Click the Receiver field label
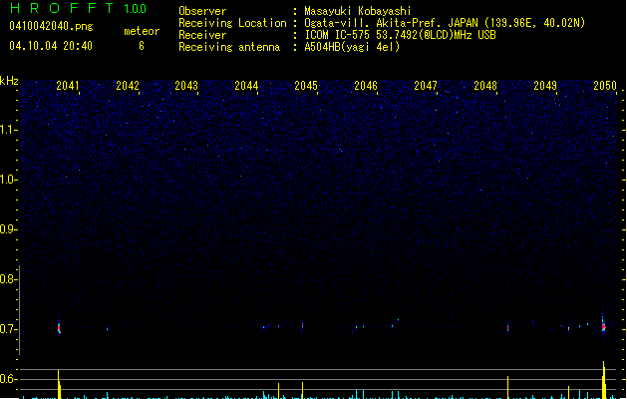The width and height of the screenshot is (627, 399). click(x=202, y=35)
